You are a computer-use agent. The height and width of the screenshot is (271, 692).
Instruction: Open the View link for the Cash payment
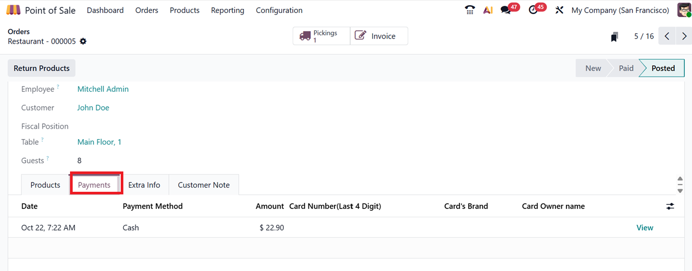pos(644,228)
